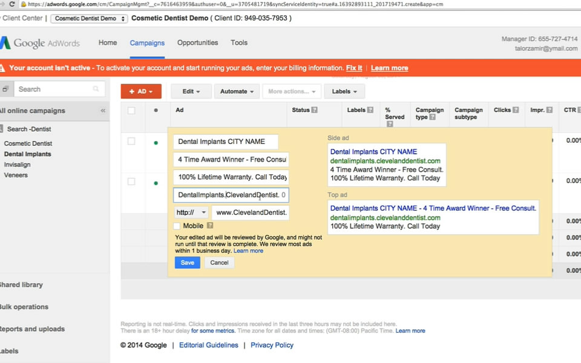Click the Google AdWords logo
Screen dimensions: 581x363
40,43
